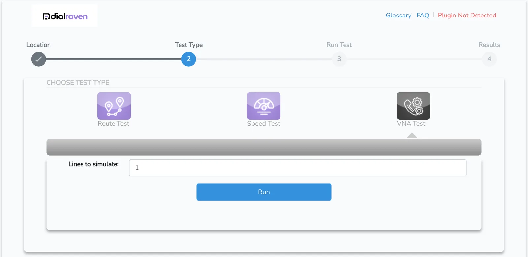
Task: Click the Location step label
Action: coord(39,45)
